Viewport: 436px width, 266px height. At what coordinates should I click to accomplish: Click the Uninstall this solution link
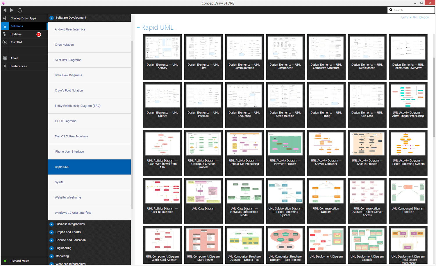pos(415,17)
